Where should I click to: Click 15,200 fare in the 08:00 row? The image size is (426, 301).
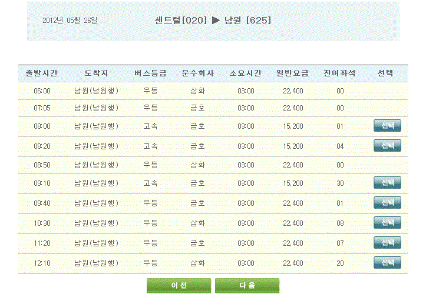[293, 126]
